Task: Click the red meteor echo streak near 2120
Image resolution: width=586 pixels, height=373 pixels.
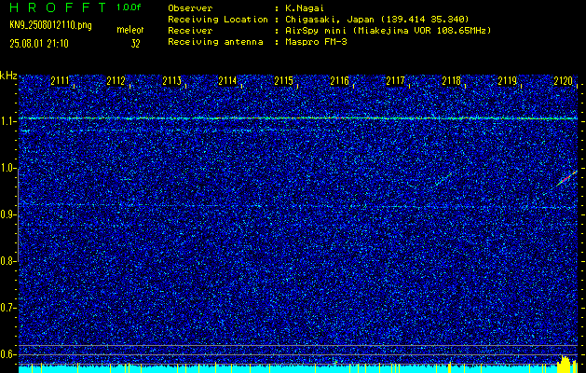Action: (566, 178)
